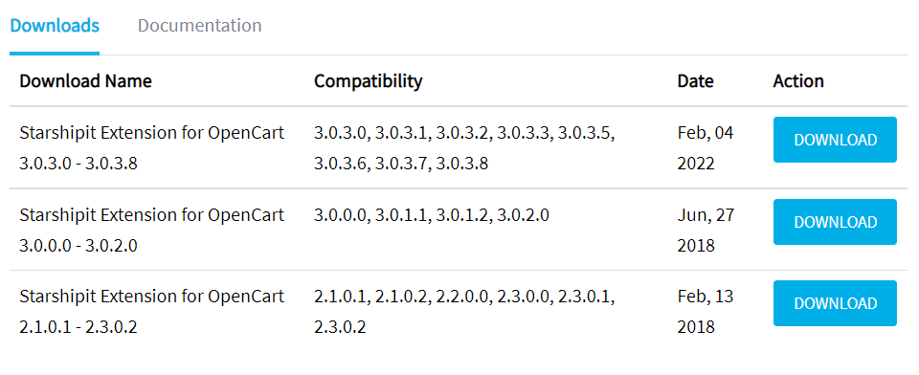919x375 pixels.
Task: Download the extension for OpenCart 2.1.0.1 - 2.3.0.2
Action: [x=835, y=303]
